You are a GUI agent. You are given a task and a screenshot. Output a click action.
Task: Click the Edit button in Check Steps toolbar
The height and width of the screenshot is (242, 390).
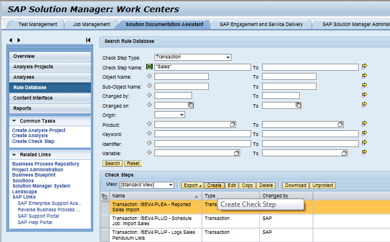coord(231,185)
